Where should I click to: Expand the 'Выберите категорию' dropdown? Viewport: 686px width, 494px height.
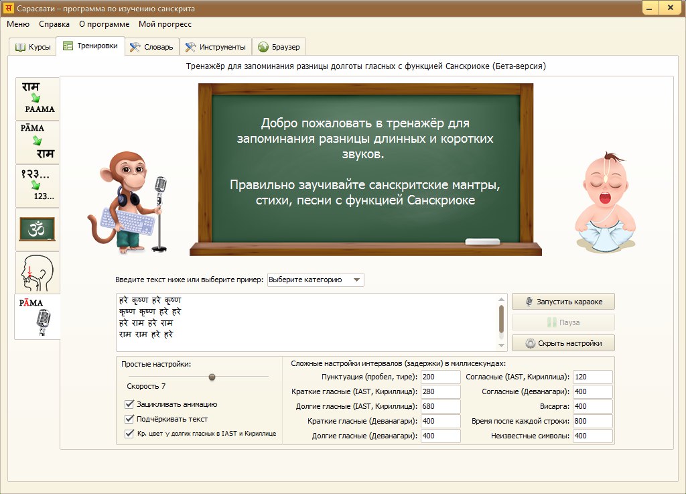pos(316,280)
